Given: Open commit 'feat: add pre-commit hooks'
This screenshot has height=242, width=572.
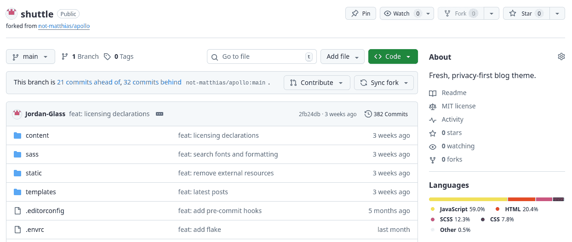Looking at the screenshot, I should coord(220,211).
